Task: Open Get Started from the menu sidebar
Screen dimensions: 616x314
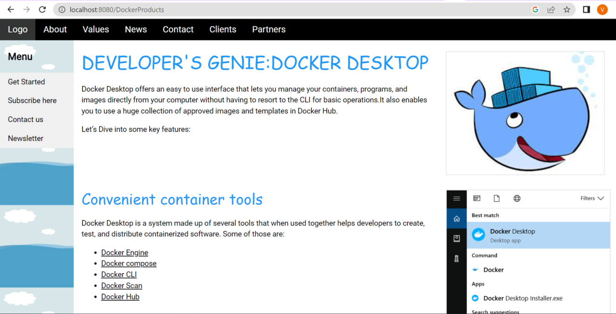Action: click(26, 82)
